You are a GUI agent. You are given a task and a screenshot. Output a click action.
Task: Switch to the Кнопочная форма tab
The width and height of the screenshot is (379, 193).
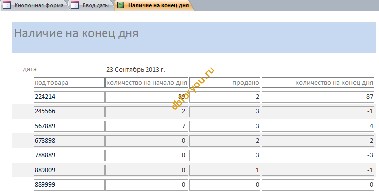[34, 5]
